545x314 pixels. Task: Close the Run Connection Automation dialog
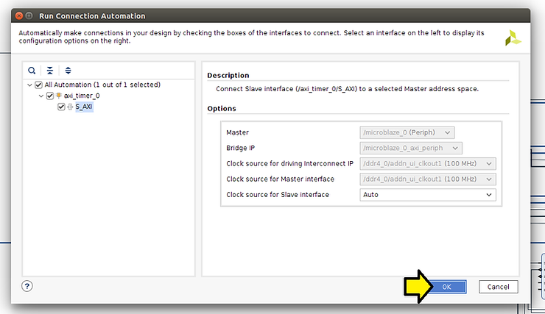click(19, 15)
